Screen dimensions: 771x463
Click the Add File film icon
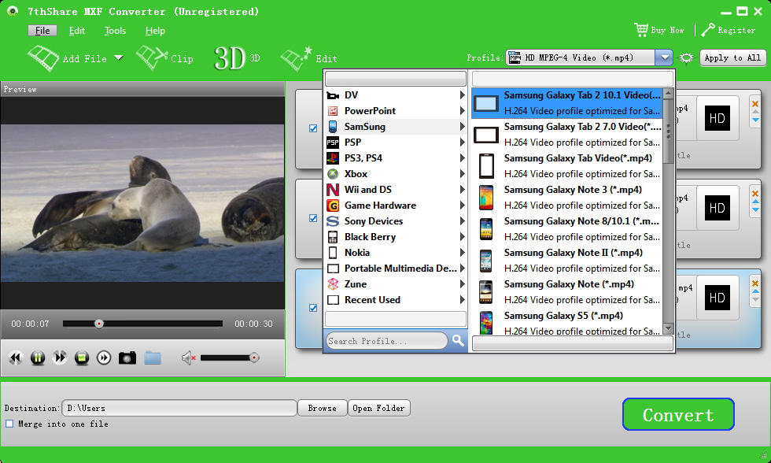[x=43, y=58]
